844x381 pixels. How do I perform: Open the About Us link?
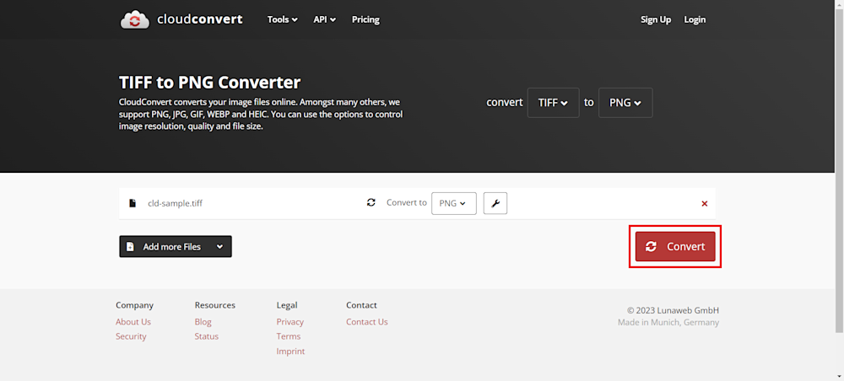pos(133,322)
